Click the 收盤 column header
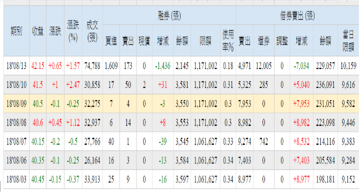The image size is (360, 193). [38, 31]
